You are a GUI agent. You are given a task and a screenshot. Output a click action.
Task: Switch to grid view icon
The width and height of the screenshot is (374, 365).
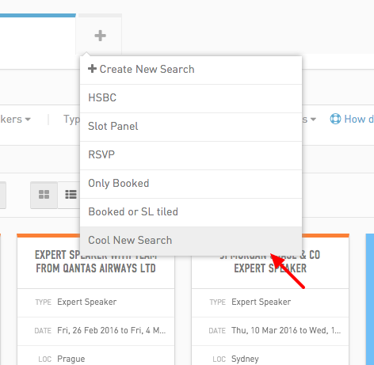pos(44,195)
